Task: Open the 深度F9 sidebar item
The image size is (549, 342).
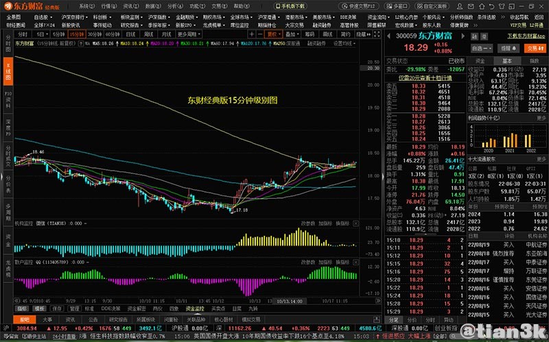Action: coord(8,127)
